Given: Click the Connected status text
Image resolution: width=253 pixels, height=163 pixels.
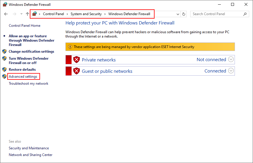Looking at the screenshot, I should [x=215, y=71].
